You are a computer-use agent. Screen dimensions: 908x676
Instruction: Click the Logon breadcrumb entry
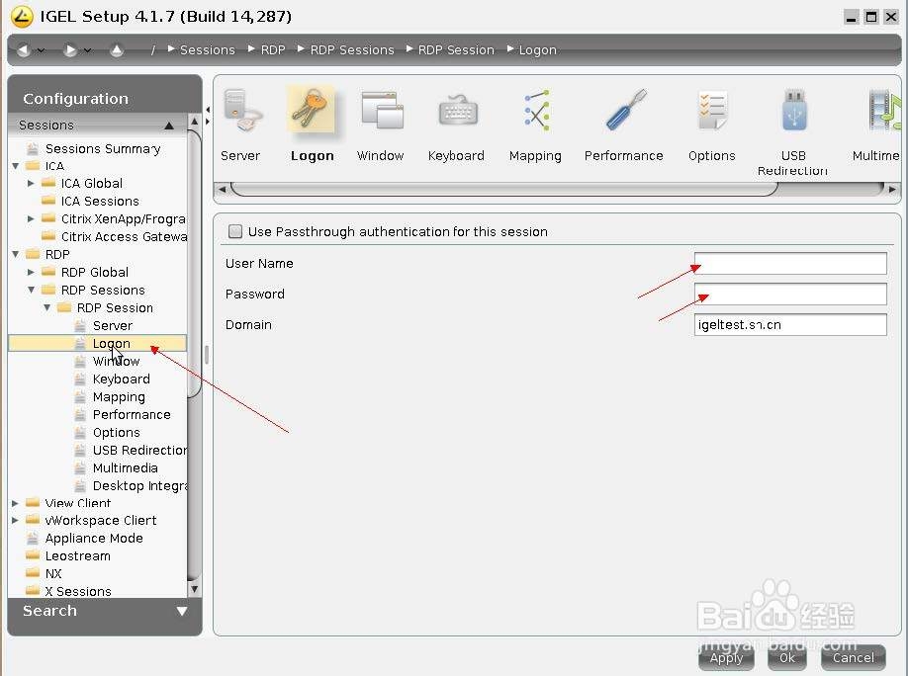click(x=537, y=50)
